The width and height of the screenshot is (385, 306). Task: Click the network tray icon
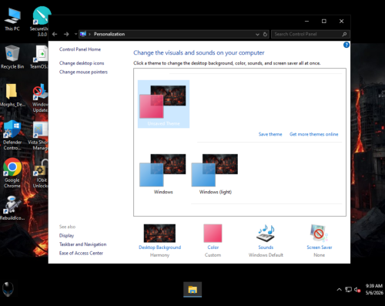coord(348,290)
